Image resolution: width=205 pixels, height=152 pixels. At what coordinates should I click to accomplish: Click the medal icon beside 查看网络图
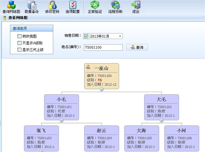[x=5, y=18]
